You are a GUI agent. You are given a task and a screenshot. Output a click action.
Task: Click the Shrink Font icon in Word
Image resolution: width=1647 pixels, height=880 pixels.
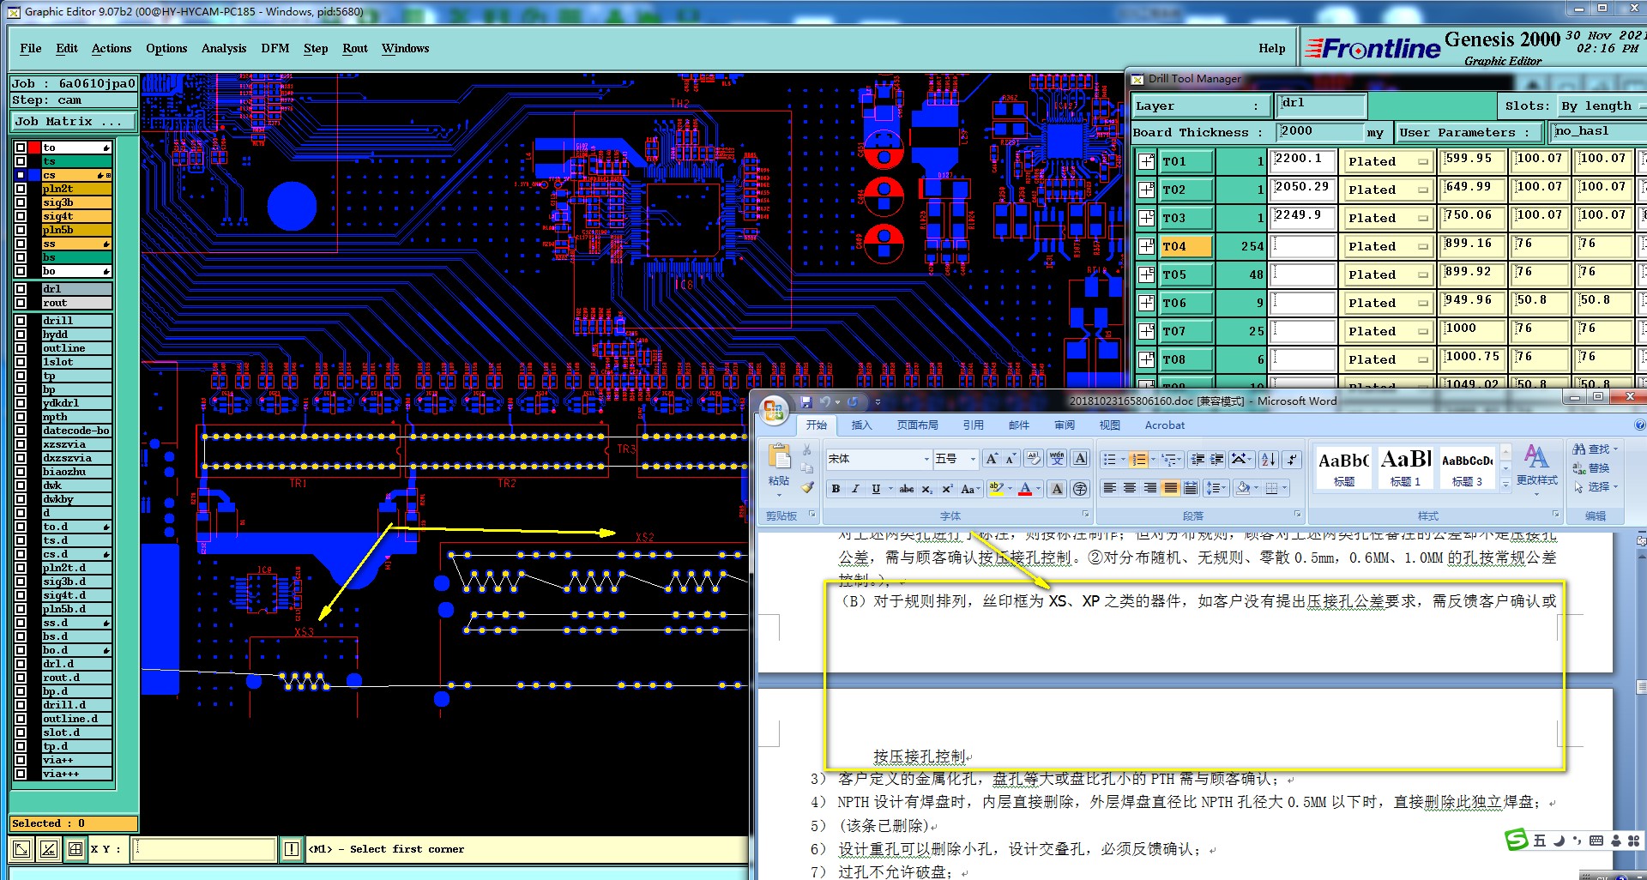coord(1011,459)
